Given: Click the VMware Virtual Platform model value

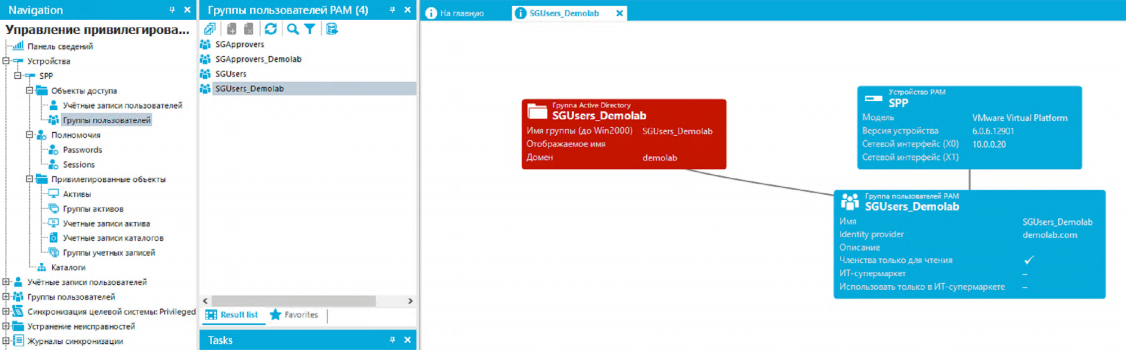Looking at the screenshot, I should 1020,118.
